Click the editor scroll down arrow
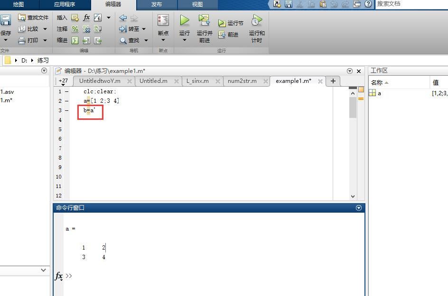Viewport: 448px width, 296px height. pyautogui.click(x=353, y=197)
